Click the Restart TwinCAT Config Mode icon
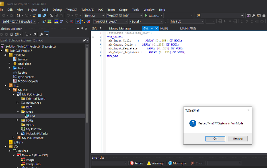Viewport: 267px width, 168px height. [x=56, y=21]
